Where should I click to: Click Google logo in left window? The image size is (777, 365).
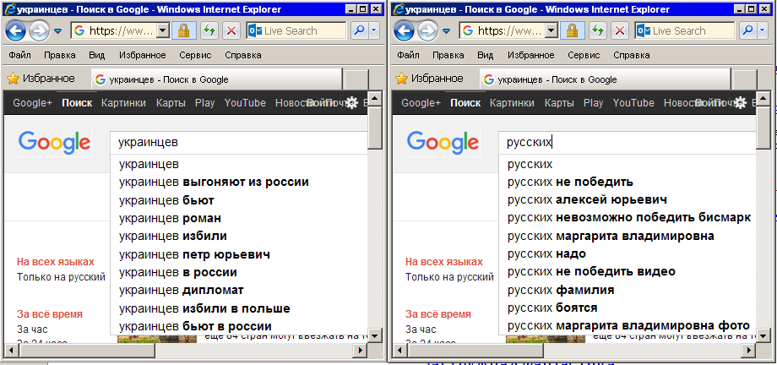coord(55,143)
